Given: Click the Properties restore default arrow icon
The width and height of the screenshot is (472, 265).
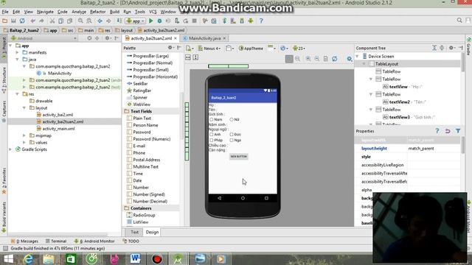Looking at the screenshot, I should 448,131.
